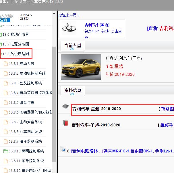Click the sidebar scroll-up arrow
Screen dimensions: 174x173
54,13
